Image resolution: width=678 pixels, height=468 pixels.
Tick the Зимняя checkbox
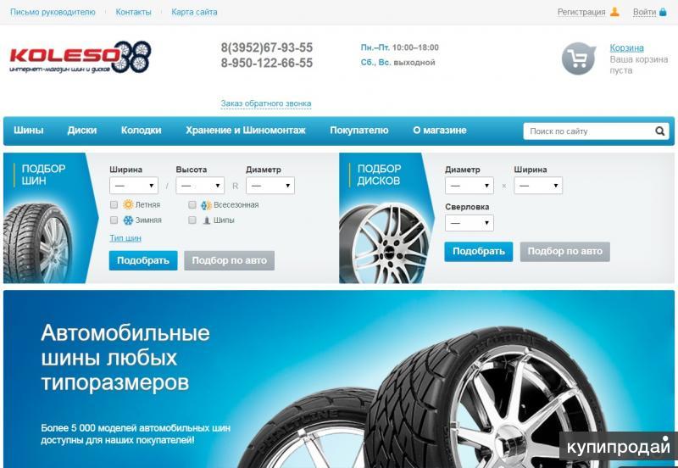tap(114, 220)
